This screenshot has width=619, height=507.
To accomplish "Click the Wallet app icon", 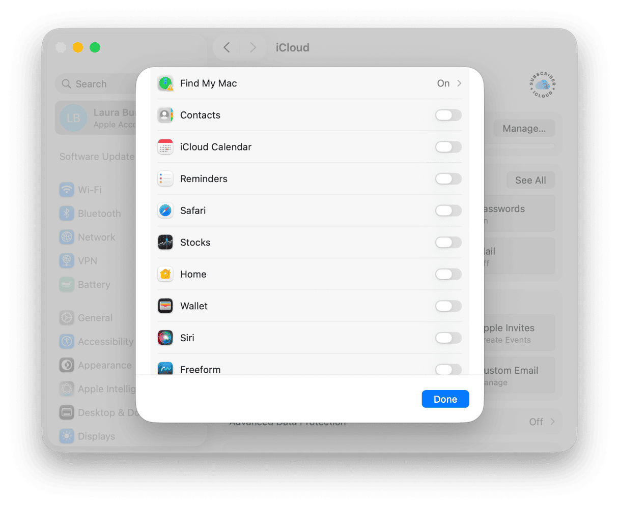I will pos(165,306).
